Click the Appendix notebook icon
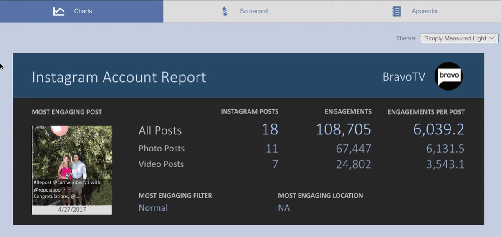 tap(397, 11)
